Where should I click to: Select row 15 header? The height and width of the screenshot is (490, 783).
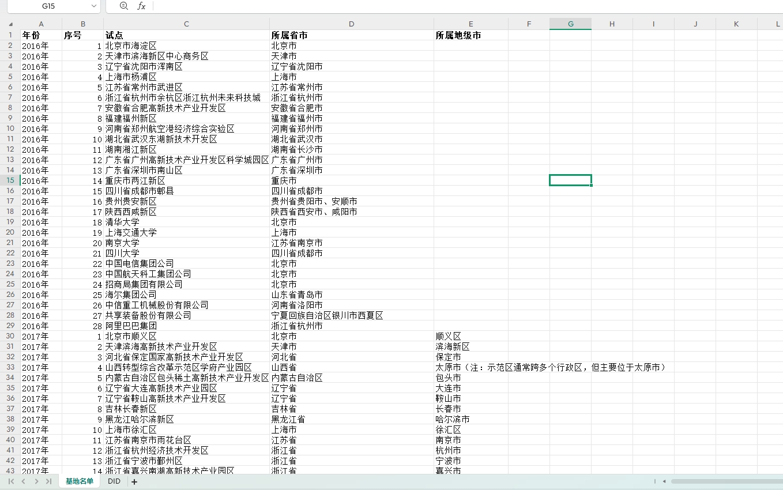(x=10, y=180)
